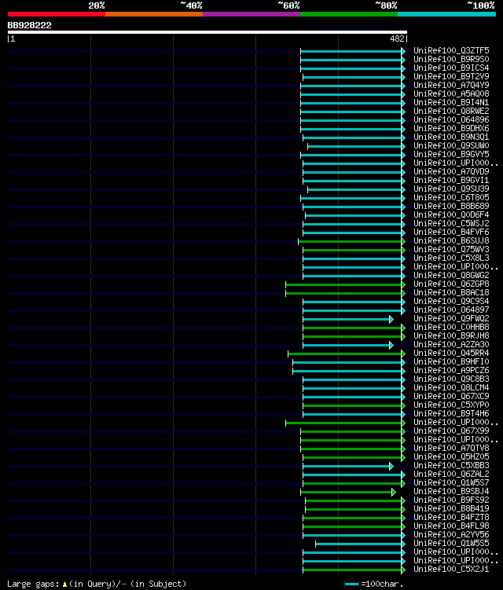Click the red 20% identity legend bar
This screenshot has height=590, width=503.
point(57,14)
